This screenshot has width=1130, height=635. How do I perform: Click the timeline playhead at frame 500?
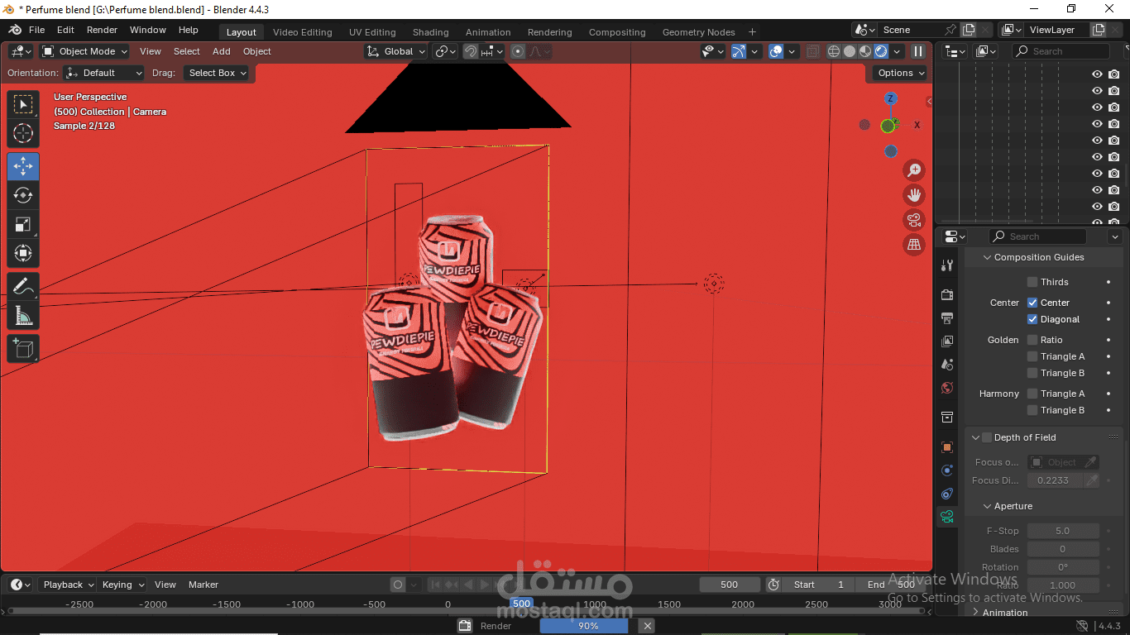(521, 604)
